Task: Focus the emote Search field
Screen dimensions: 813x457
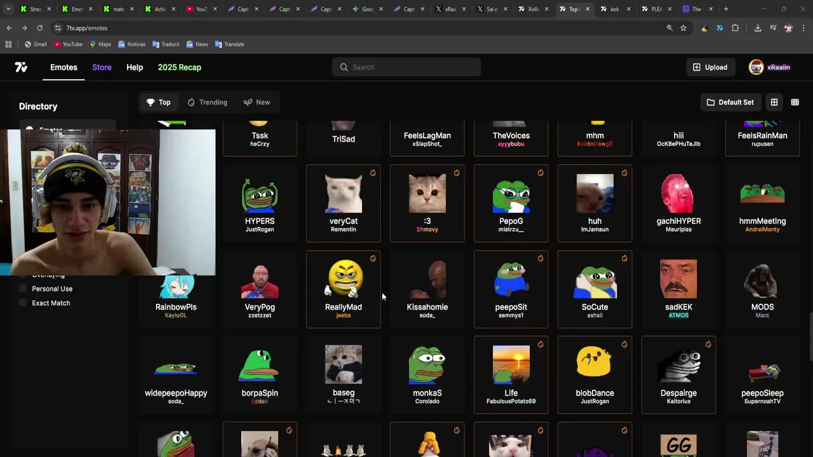Action: pyautogui.click(x=406, y=67)
